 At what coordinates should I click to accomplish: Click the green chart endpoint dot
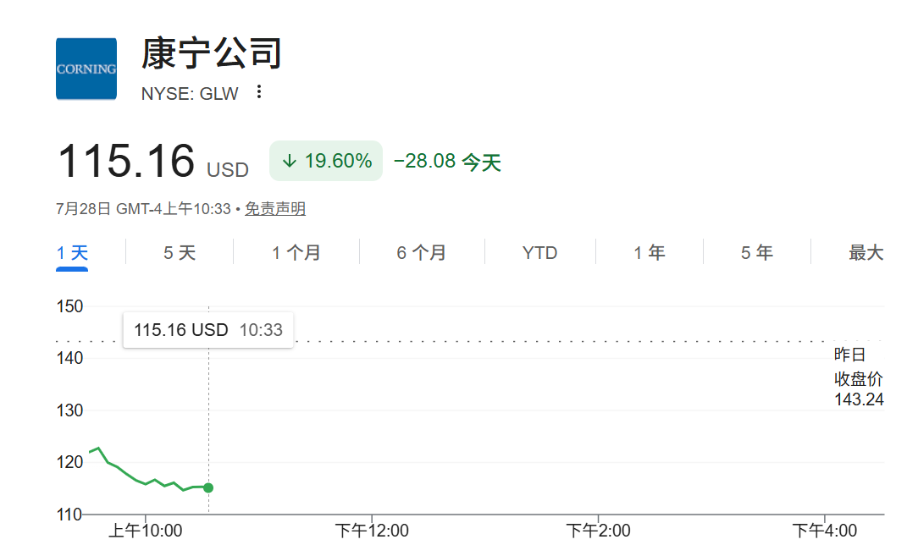(x=208, y=487)
